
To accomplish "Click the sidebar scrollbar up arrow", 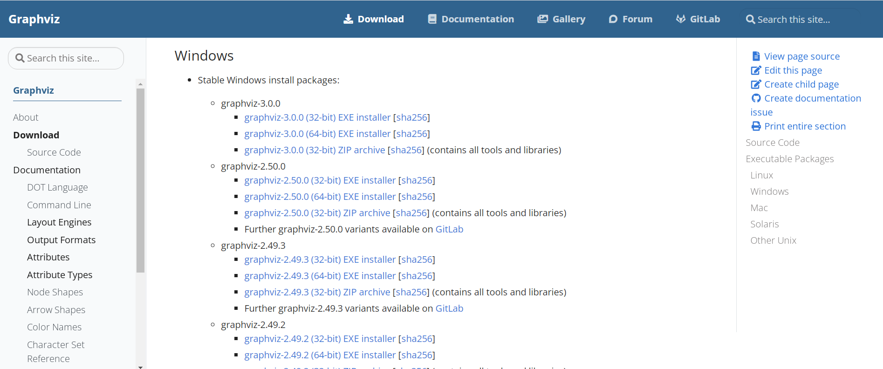I will (140, 84).
